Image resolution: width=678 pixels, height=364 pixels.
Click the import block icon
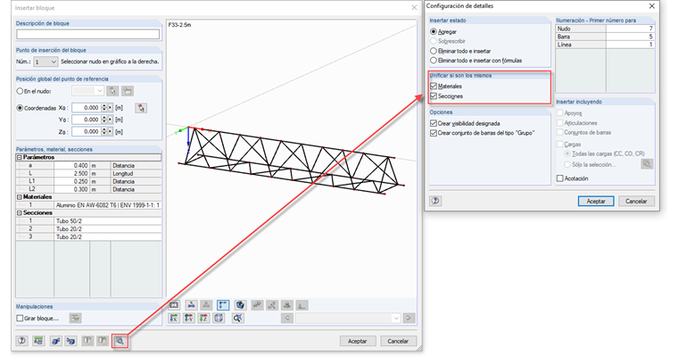click(70, 341)
